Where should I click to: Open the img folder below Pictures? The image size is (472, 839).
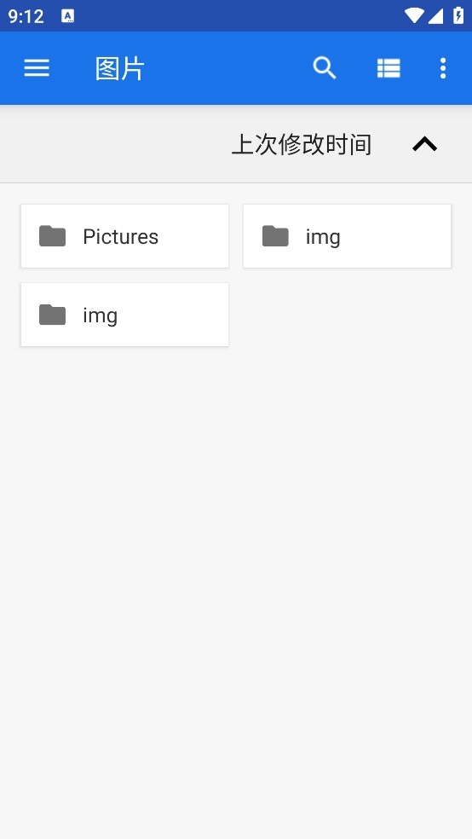124,315
